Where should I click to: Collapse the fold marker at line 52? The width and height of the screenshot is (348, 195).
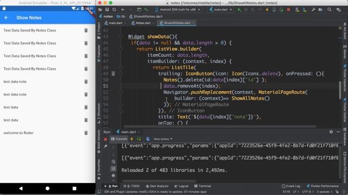121,92
